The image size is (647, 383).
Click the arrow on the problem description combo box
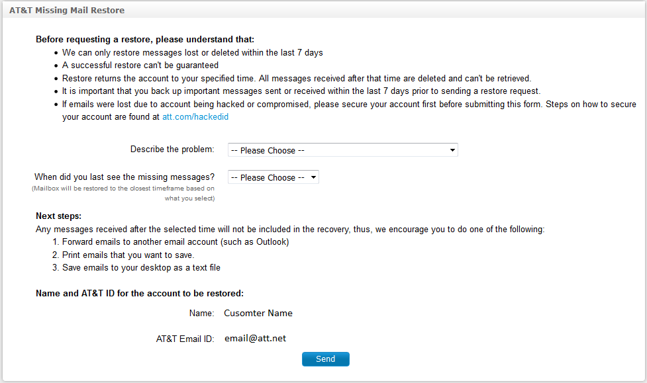click(452, 150)
